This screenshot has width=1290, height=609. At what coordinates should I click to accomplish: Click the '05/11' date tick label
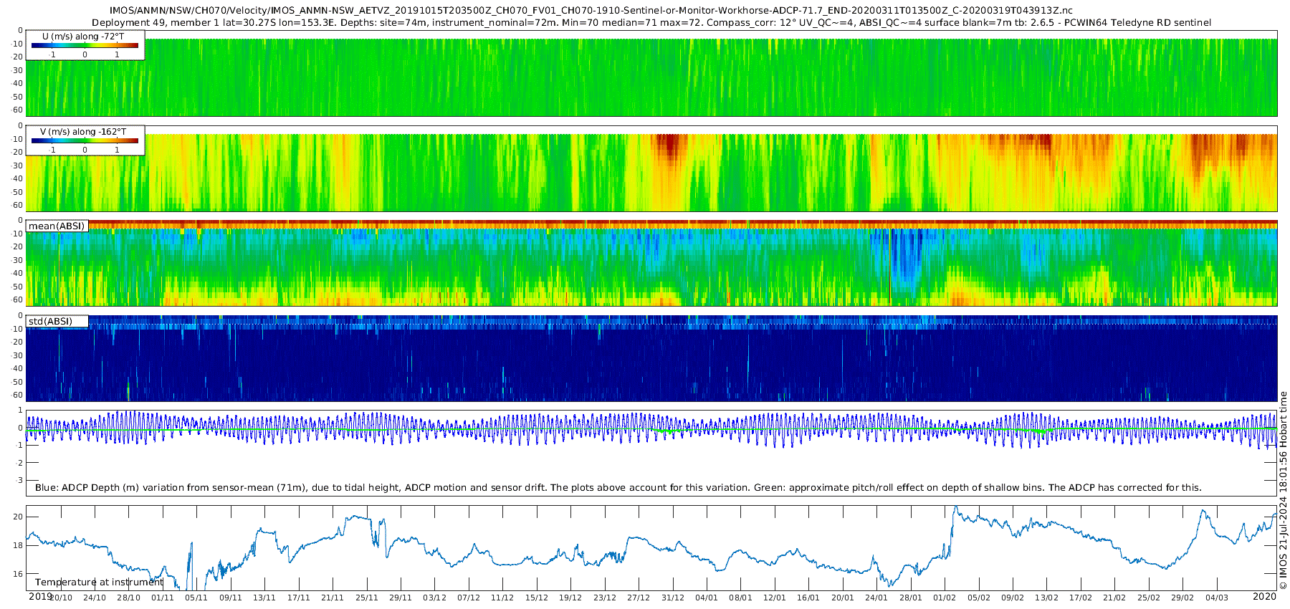[x=196, y=598]
